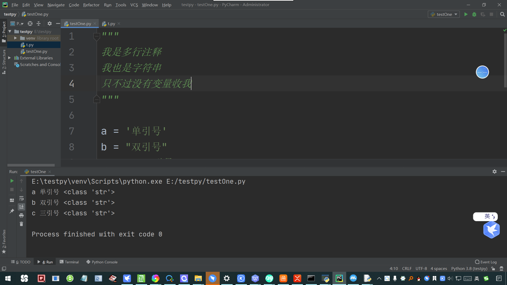
Task: Expand the venv folder
Action: pos(16,38)
